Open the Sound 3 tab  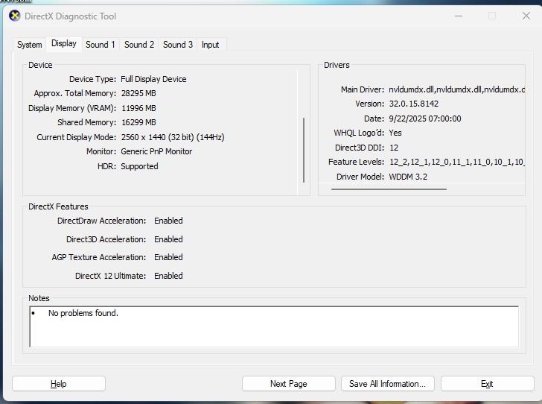click(x=178, y=45)
